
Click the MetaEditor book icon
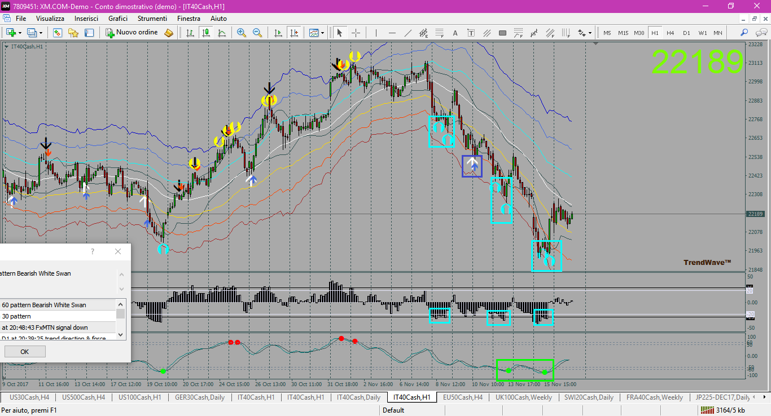(x=169, y=33)
